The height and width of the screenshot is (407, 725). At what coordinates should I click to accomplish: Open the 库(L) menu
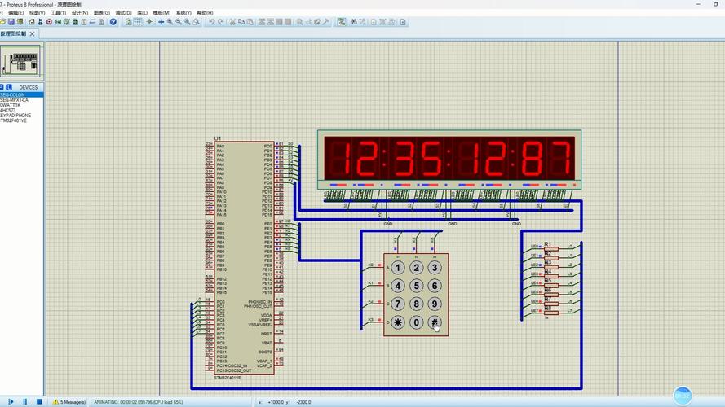[143, 13]
